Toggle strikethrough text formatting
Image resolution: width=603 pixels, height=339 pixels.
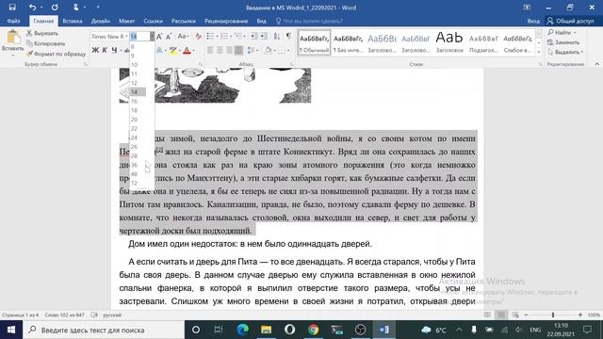[x=126, y=50]
